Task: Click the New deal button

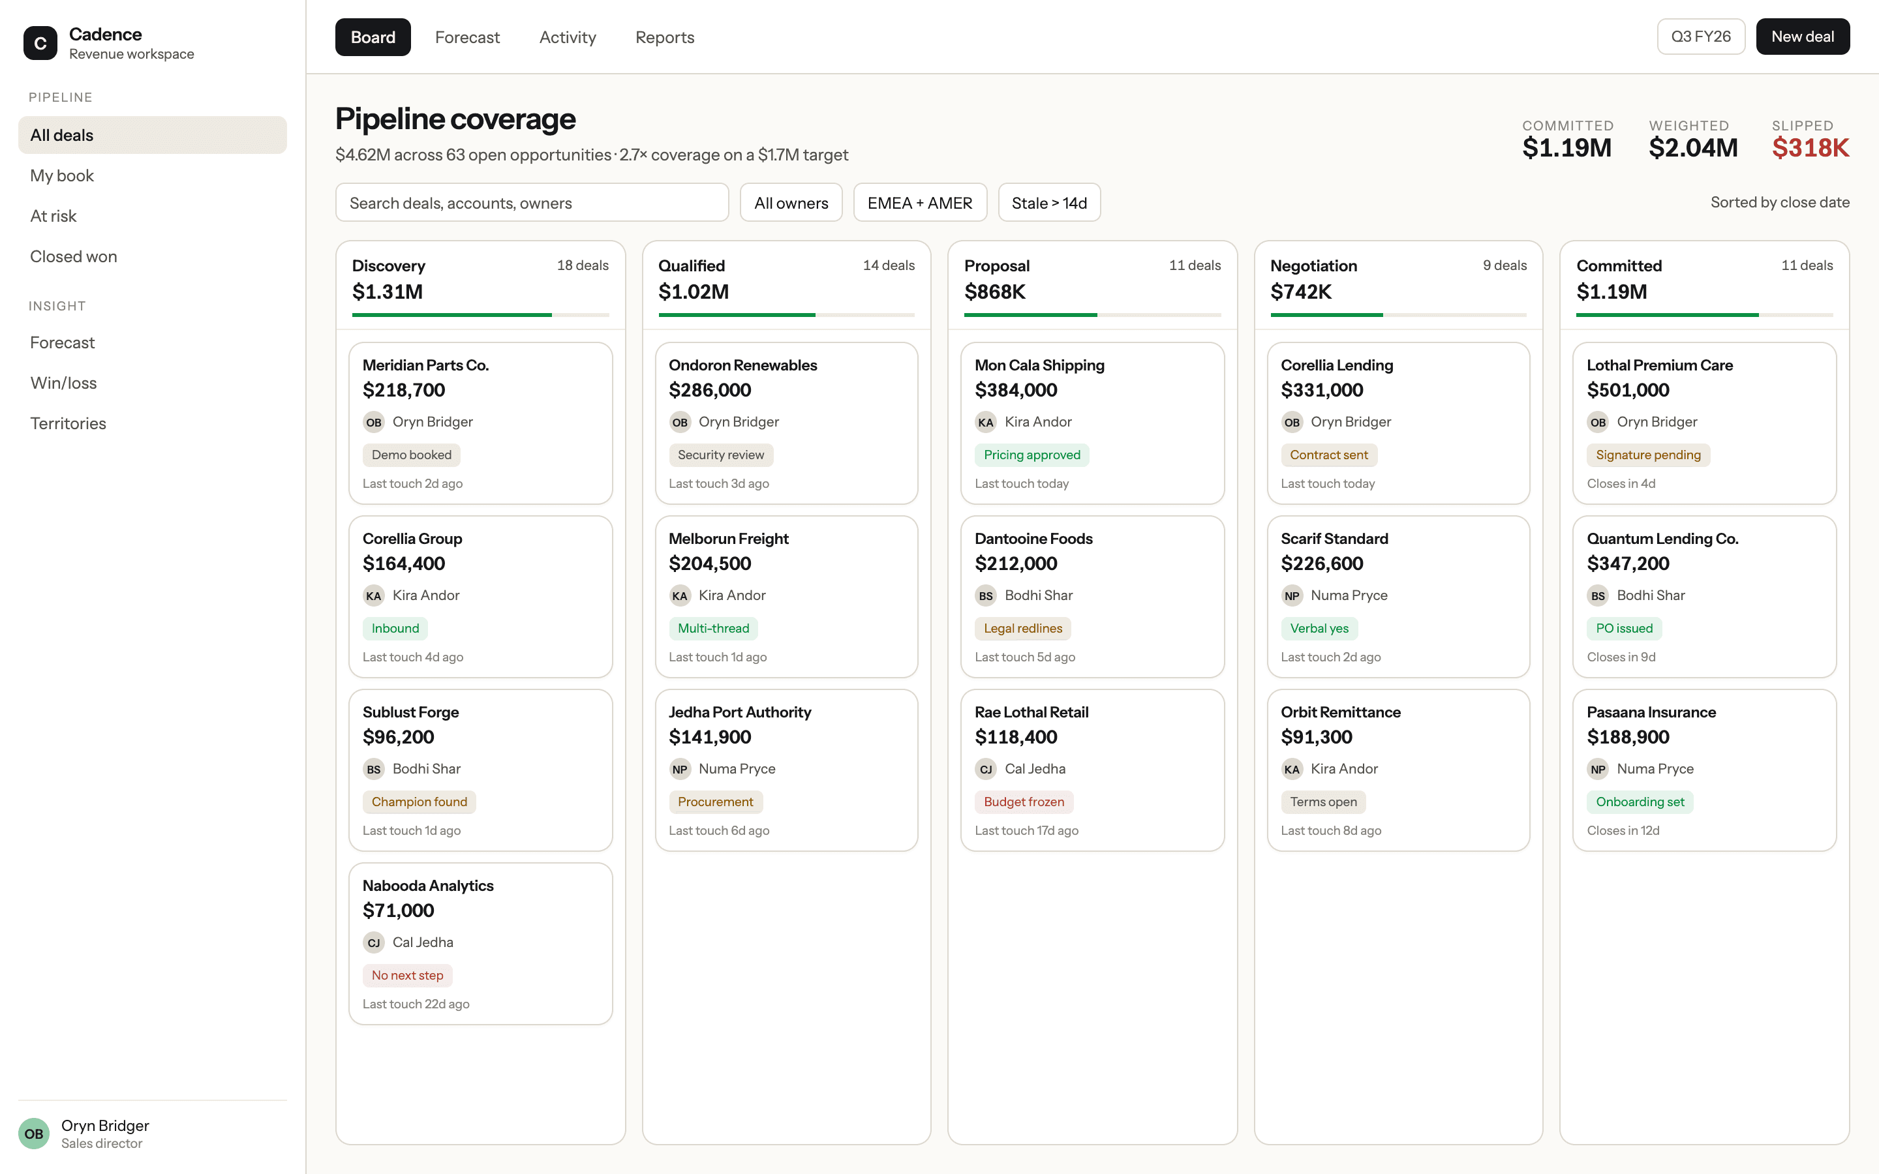Action: (x=1802, y=37)
